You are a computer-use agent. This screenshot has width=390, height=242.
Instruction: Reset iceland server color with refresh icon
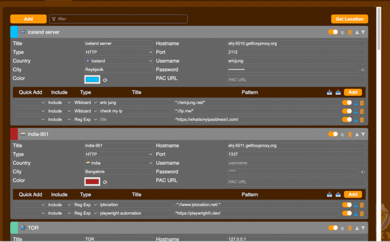coord(105,80)
